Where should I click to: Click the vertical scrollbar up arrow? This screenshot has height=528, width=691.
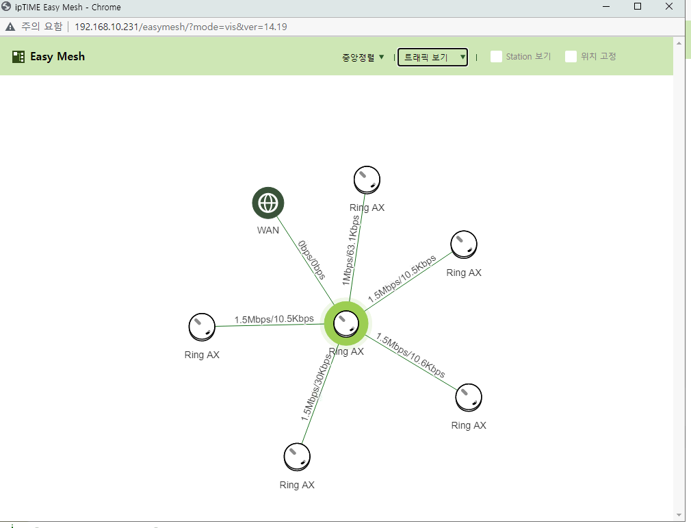click(679, 43)
